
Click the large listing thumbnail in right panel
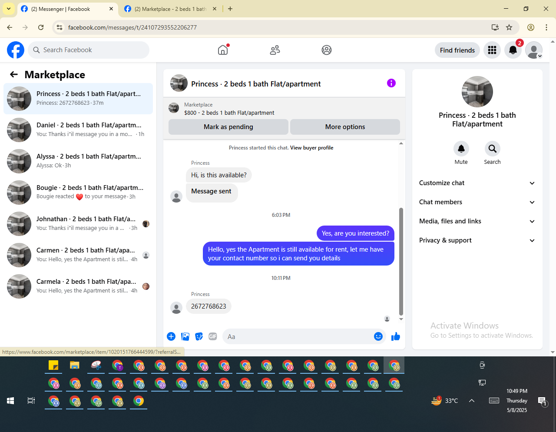[477, 92]
